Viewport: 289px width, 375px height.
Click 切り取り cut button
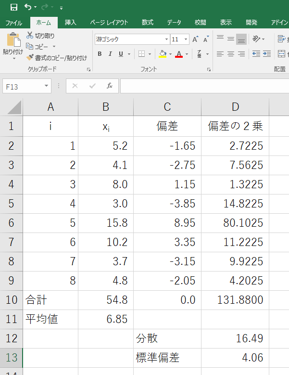[x=40, y=36]
